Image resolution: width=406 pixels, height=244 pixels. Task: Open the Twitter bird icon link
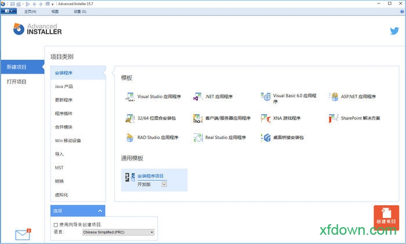pyautogui.click(x=394, y=31)
